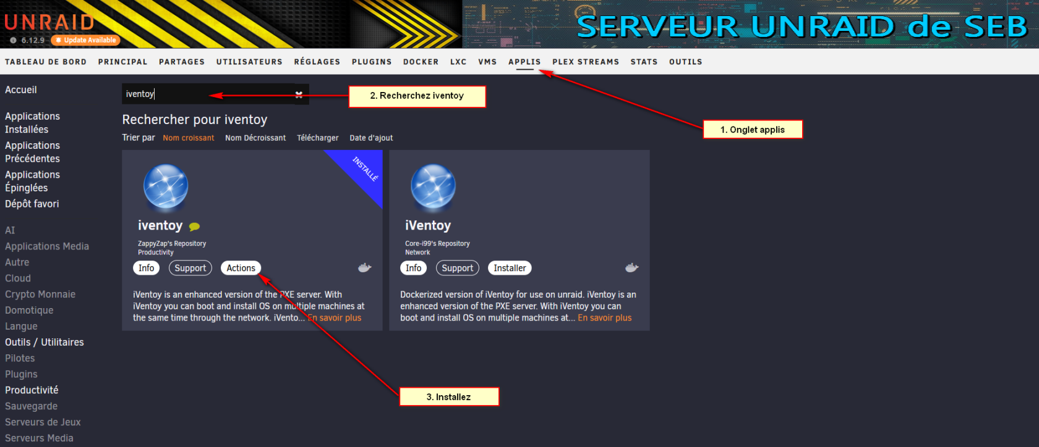Switch to the Principal tab

tap(122, 62)
